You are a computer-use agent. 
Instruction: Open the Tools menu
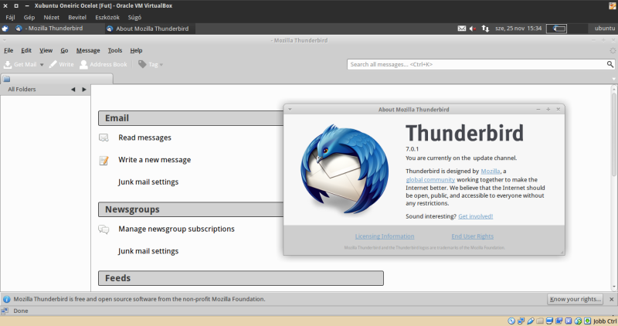[114, 50]
